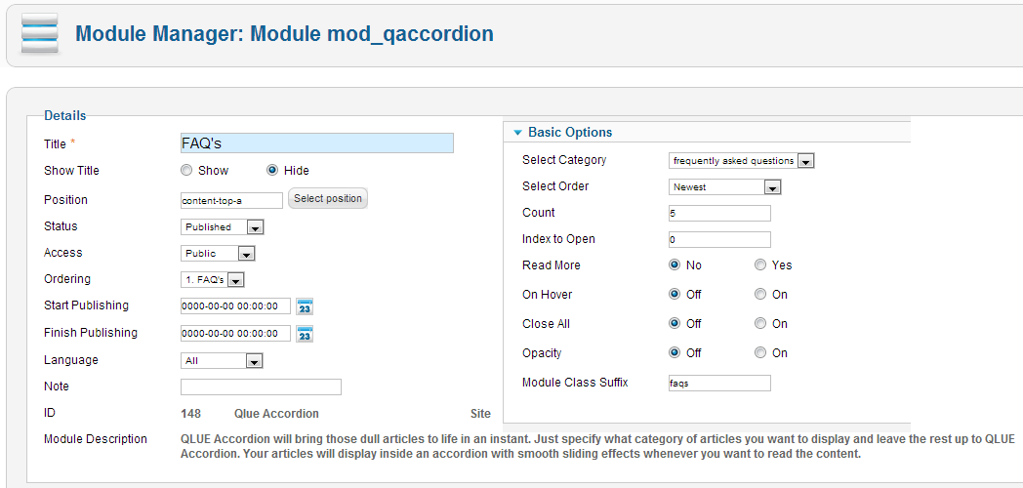The width and height of the screenshot is (1023, 488).
Task: Select the Show title radio button
Action: click(x=186, y=171)
